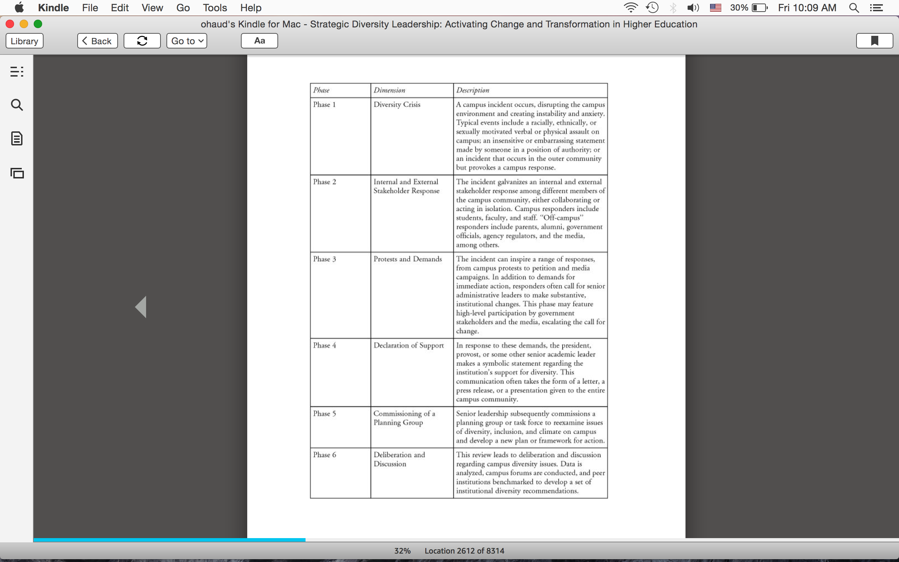Click the Bluetooth status icon

click(673, 8)
